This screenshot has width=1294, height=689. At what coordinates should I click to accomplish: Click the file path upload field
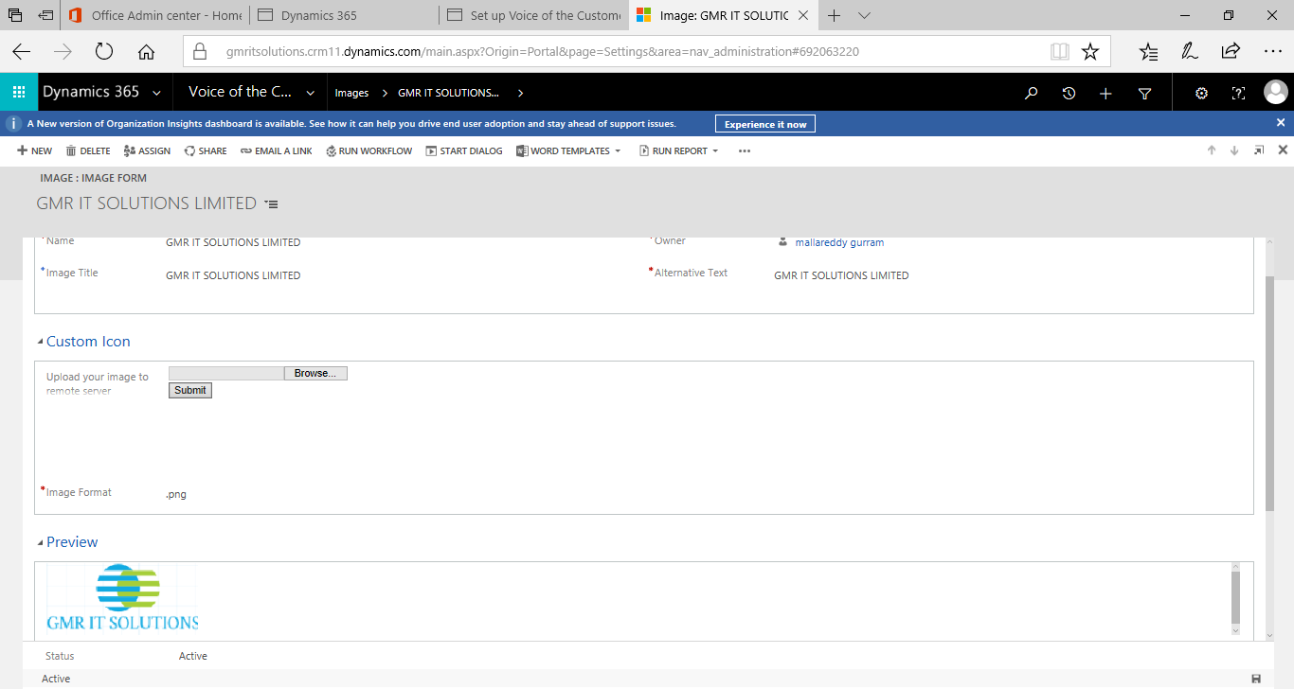pos(226,374)
